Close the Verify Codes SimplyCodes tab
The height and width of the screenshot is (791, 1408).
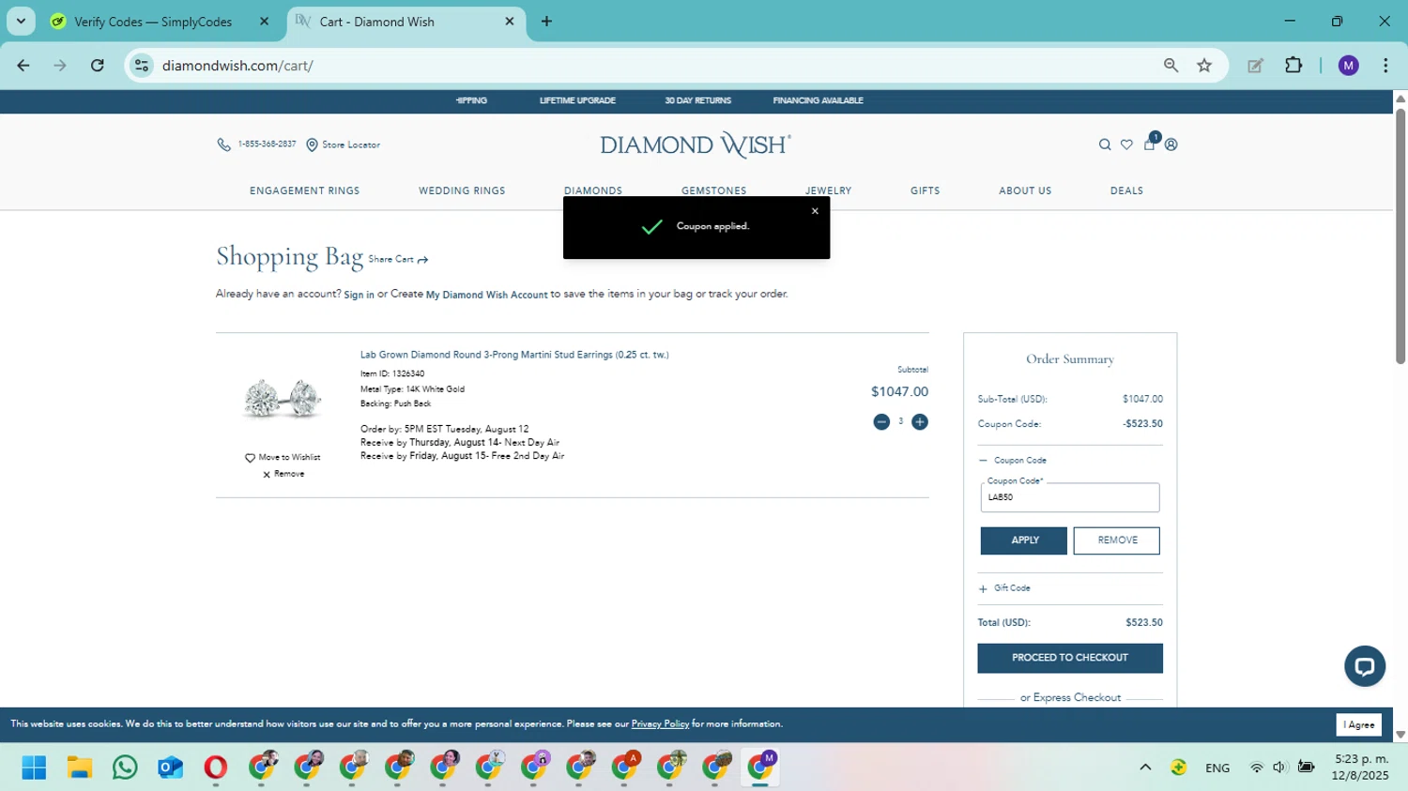tap(264, 22)
